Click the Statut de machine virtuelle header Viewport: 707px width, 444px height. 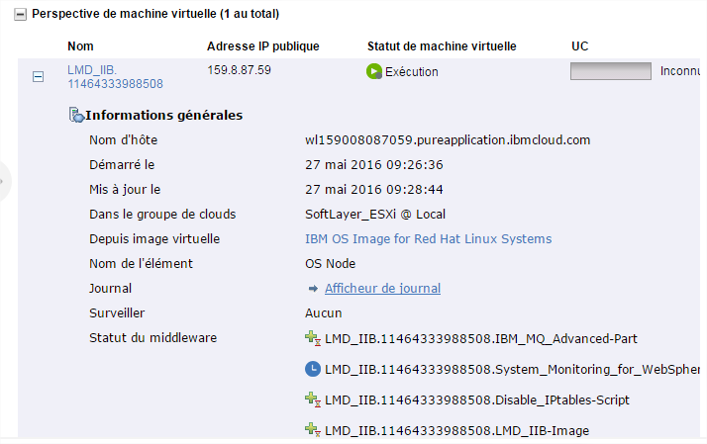[441, 46]
